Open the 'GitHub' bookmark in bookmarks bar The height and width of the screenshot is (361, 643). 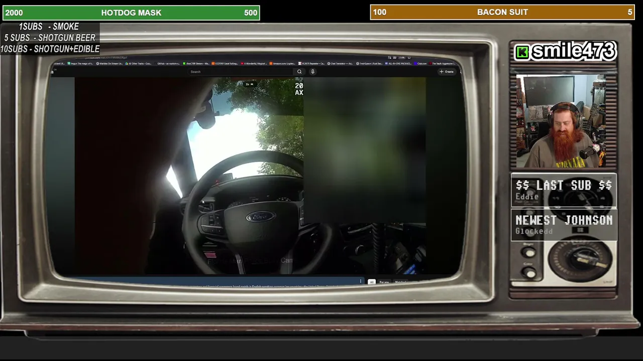(x=168, y=64)
